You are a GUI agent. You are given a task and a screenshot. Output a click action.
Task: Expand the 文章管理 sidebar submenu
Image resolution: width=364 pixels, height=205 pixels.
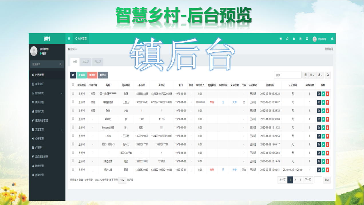(47, 129)
